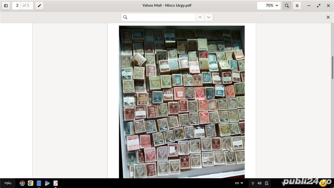Open the Wi-Fi network indicator
334x188 pixels.
[253, 183]
